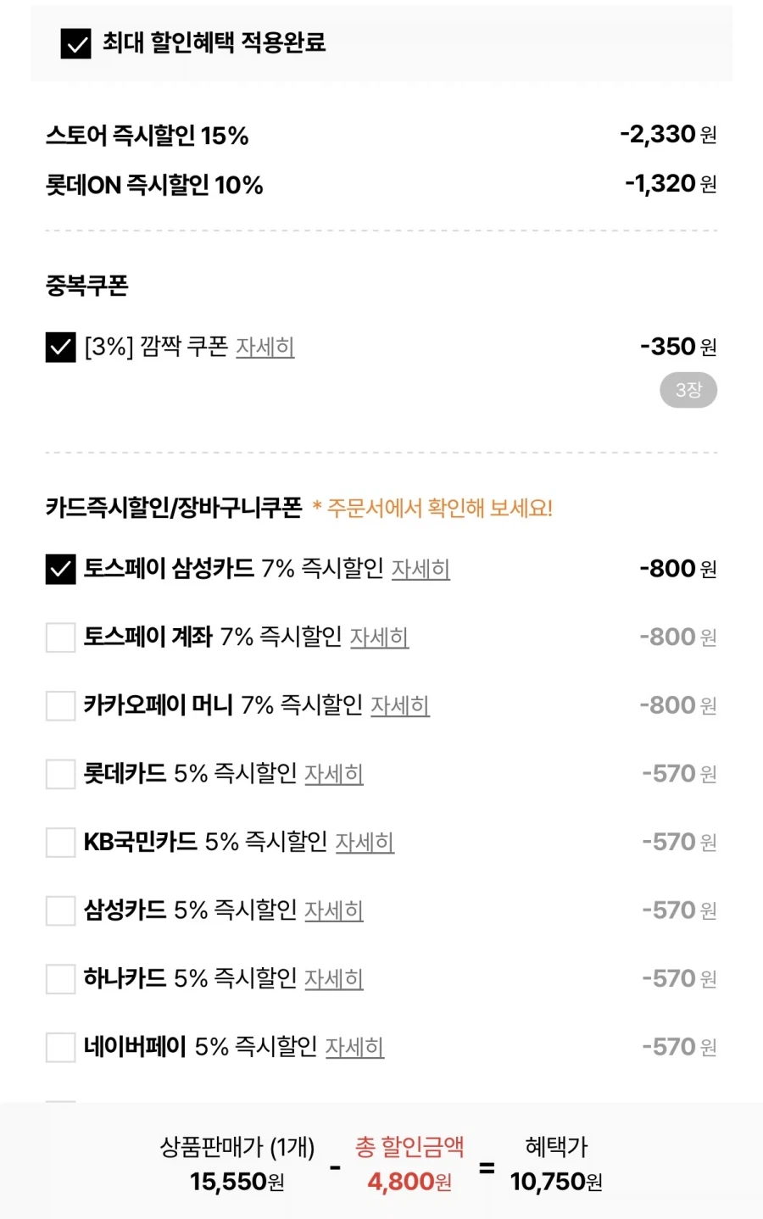Image resolution: width=763 pixels, height=1219 pixels.
Task: Select 삼성카드 5% 즉시할인 checkbox
Action: pyautogui.click(x=60, y=910)
